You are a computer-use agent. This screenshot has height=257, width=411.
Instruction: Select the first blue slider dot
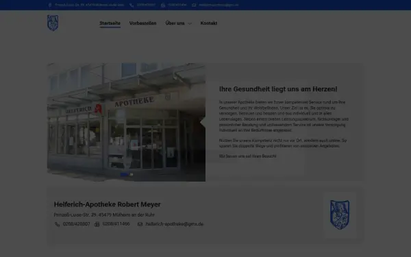click(x=125, y=174)
